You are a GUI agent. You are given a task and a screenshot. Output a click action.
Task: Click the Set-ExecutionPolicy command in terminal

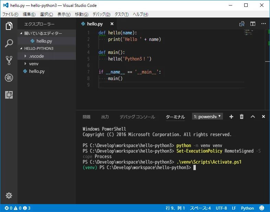pyautogui.click(x=199, y=151)
